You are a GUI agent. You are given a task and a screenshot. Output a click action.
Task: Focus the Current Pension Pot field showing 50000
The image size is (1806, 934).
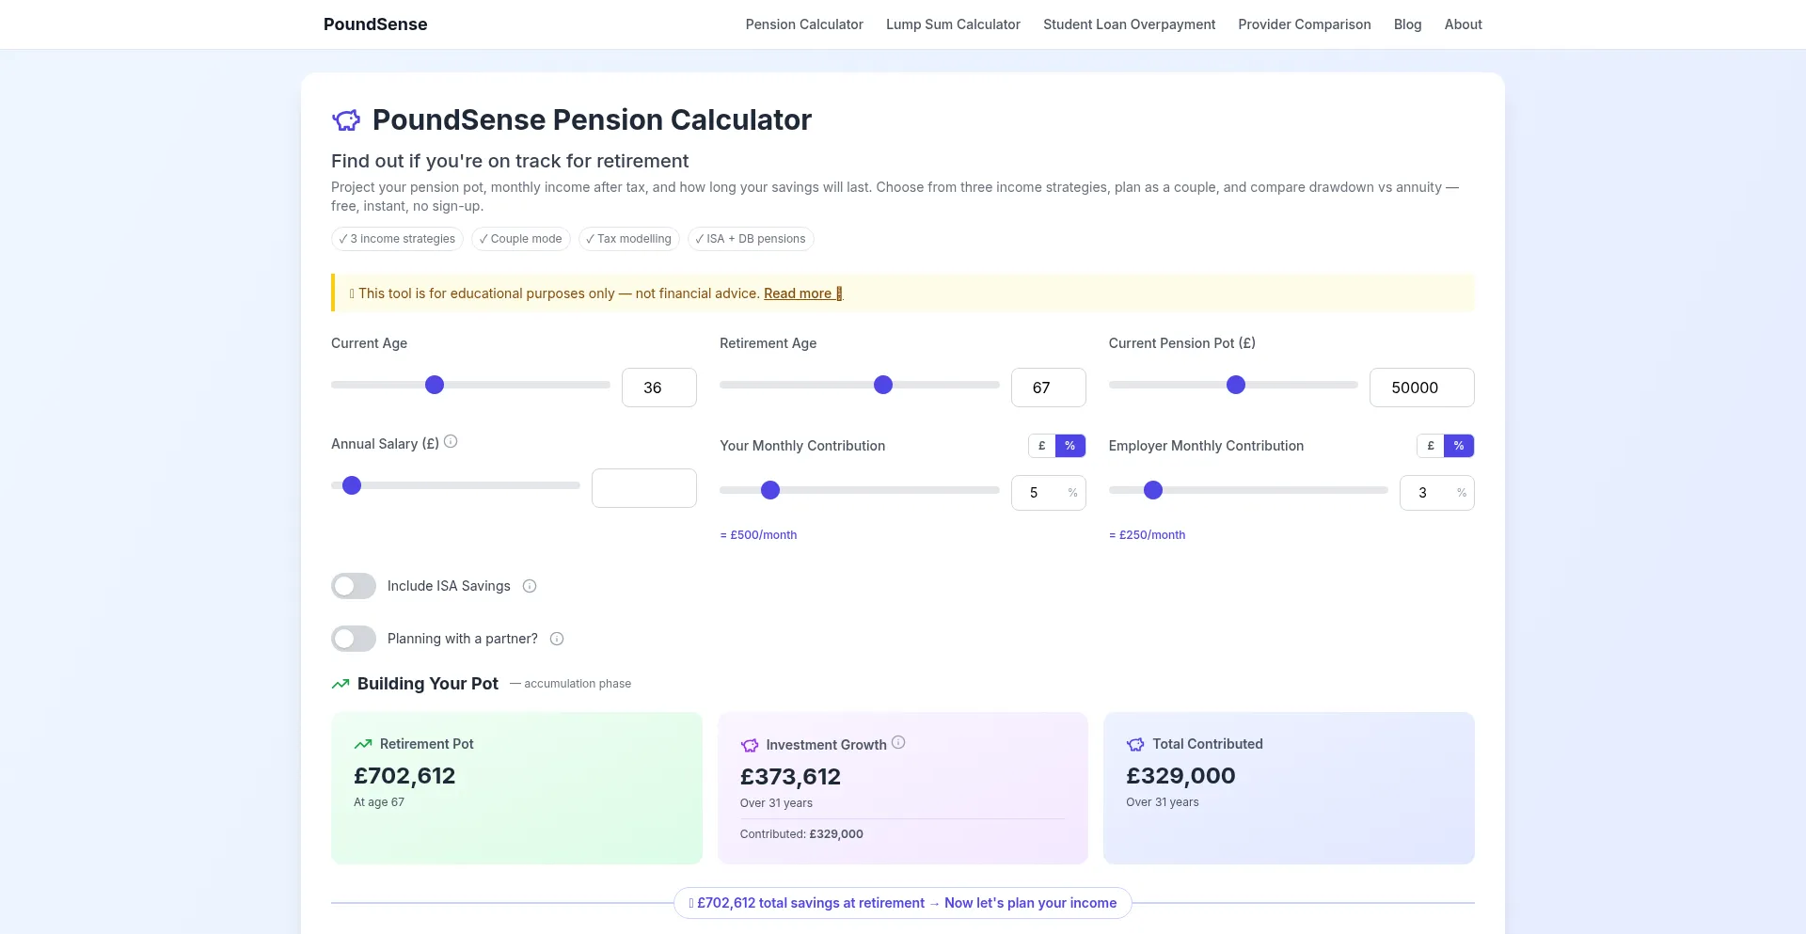pyautogui.click(x=1422, y=388)
